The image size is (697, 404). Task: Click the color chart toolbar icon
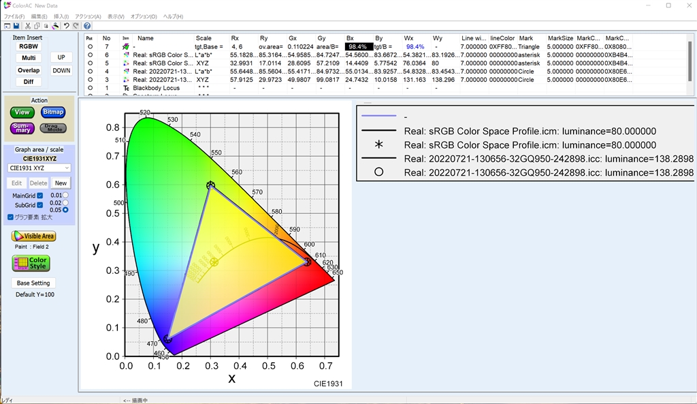point(55,27)
